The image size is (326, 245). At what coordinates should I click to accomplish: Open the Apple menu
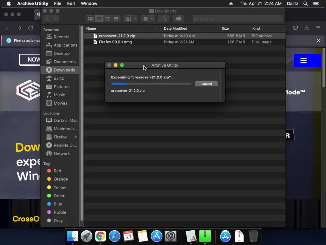9,4
